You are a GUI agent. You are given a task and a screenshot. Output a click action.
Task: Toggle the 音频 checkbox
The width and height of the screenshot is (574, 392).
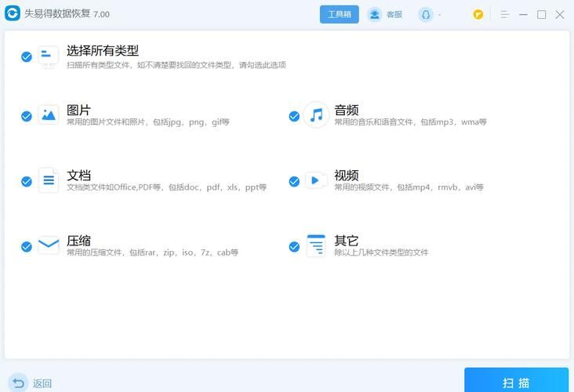(294, 116)
